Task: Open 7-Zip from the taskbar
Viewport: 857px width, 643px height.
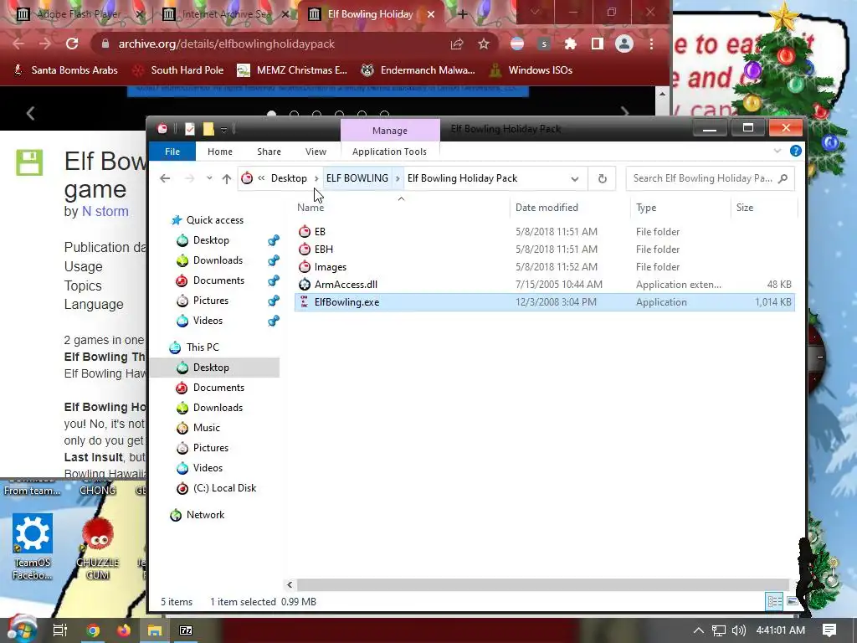Action: (x=186, y=630)
